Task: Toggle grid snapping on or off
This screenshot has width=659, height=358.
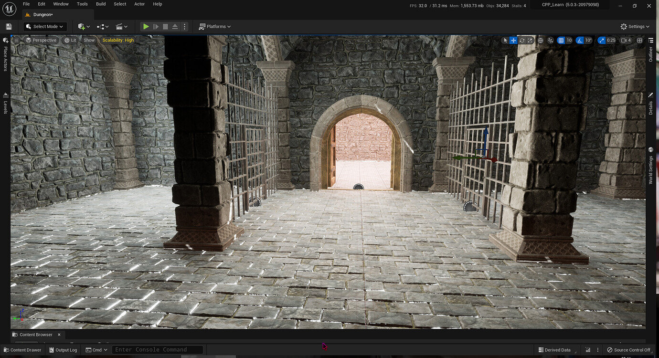Action: tap(561, 40)
